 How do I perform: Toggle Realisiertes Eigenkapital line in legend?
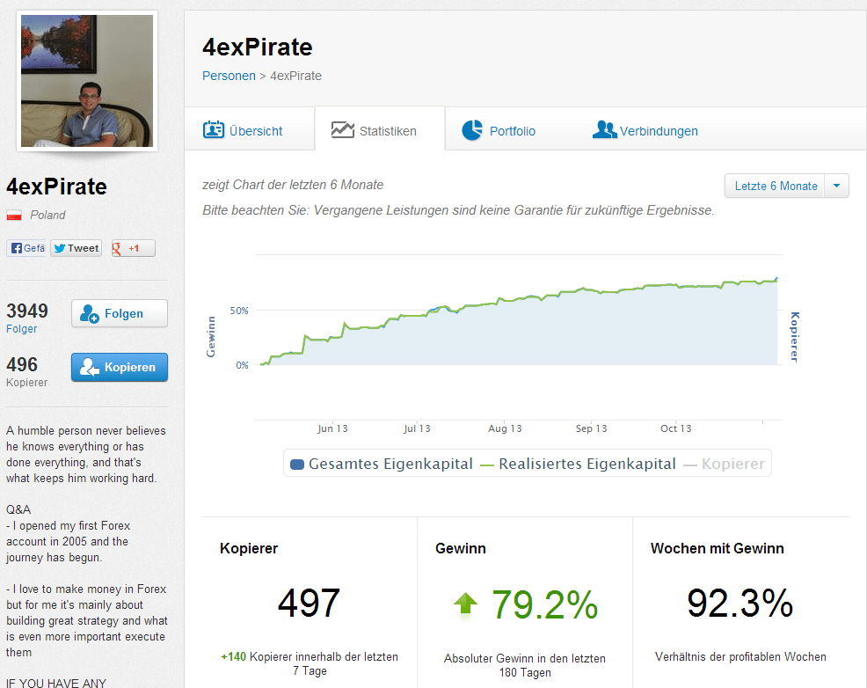click(x=579, y=464)
